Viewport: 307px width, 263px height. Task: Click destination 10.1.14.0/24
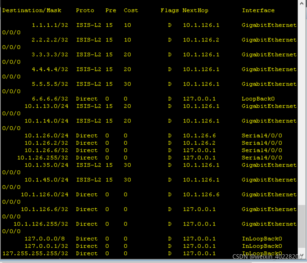pos(46,121)
